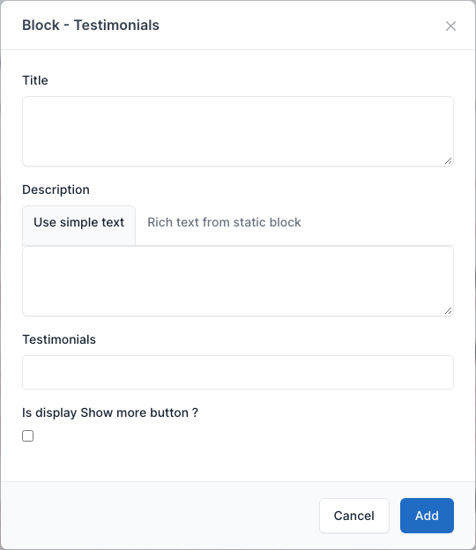The width and height of the screenshot is (476, 550).
Task: Enable the Show more button checkbox
Action: click(27, 435)
